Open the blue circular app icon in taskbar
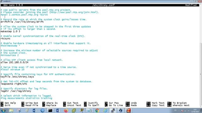 pos(43,110)
